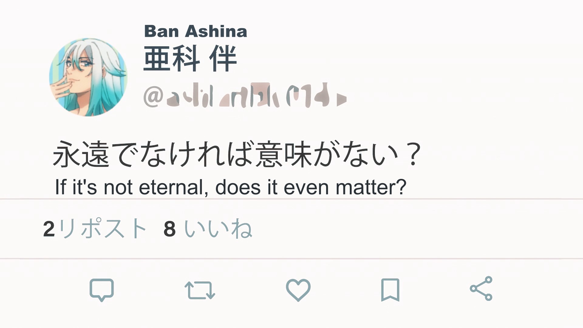Click the kanji 意味 in the post

click(x=283, y=154)
